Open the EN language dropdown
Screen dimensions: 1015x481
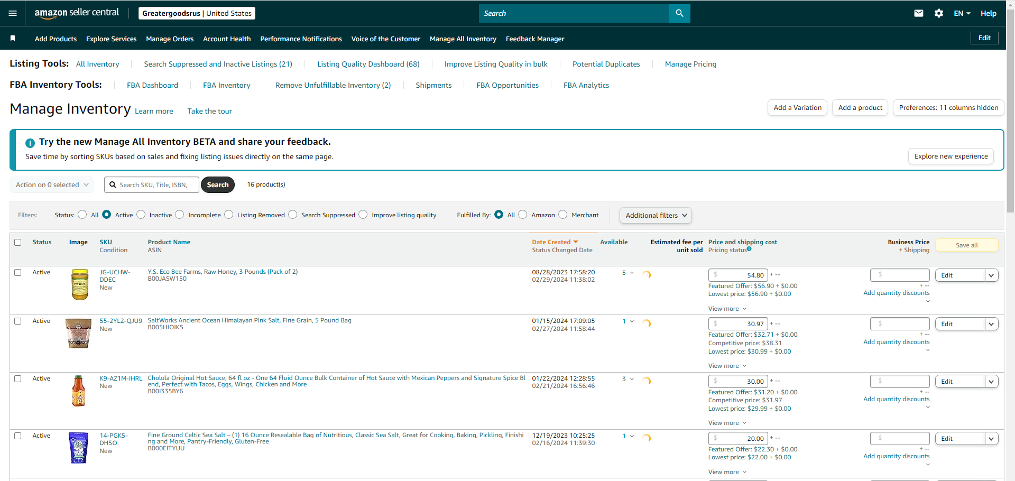coord(962,13)
